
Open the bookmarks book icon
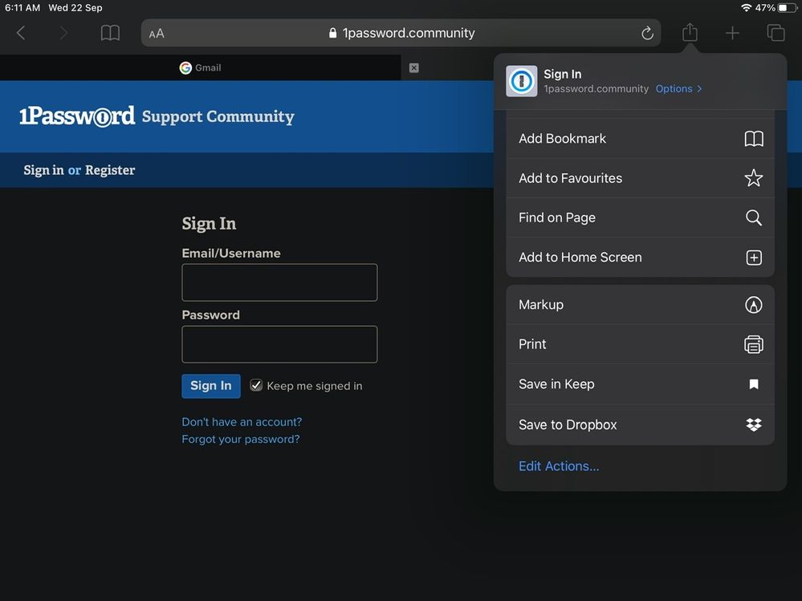(x=110, y=33)
